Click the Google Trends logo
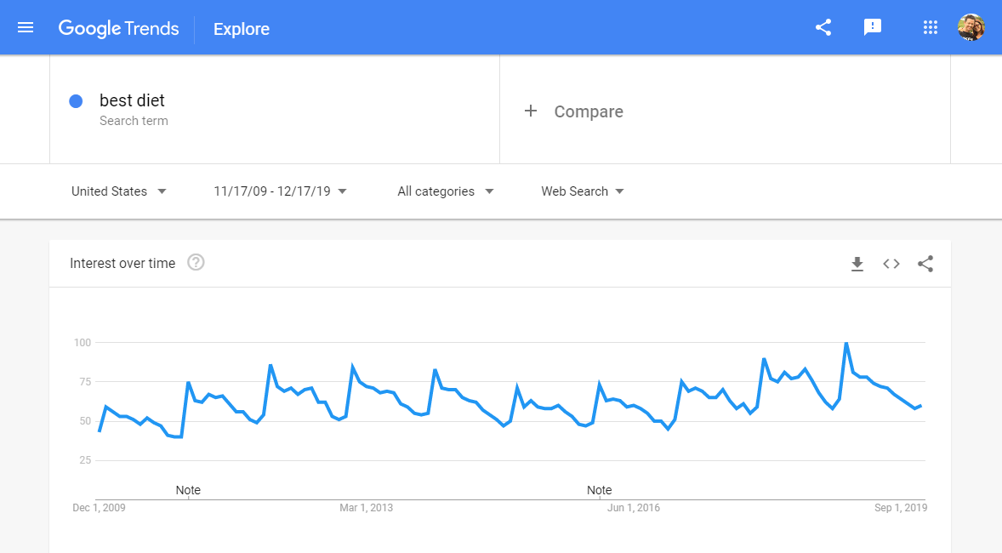The image size is (1002, 553). (118, 28)
